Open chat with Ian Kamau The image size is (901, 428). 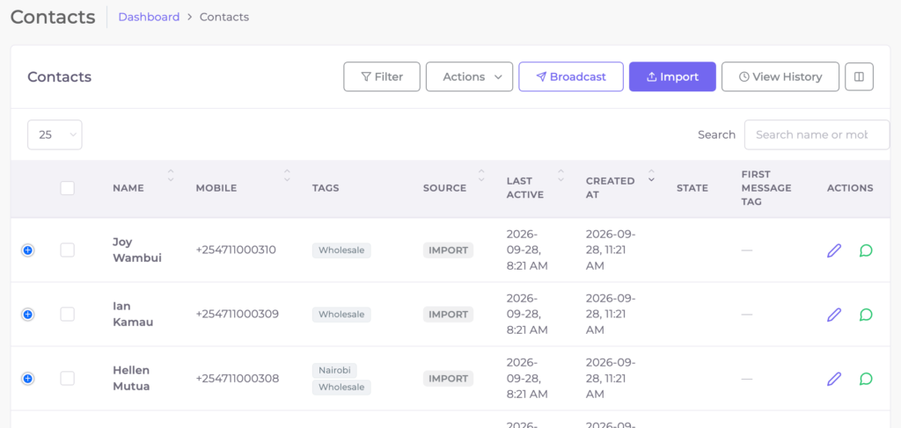point(866,315)
